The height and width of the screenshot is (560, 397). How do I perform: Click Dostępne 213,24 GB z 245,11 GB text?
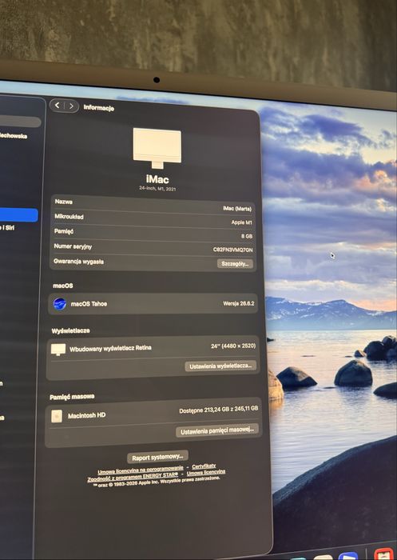click(219, 410)
